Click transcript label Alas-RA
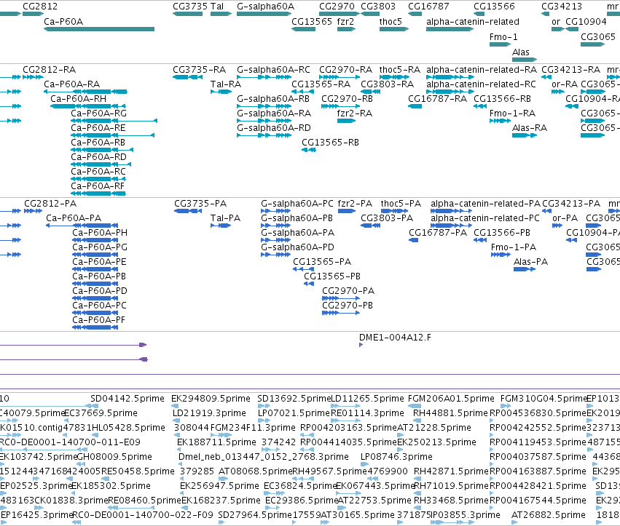 (530, 128)
